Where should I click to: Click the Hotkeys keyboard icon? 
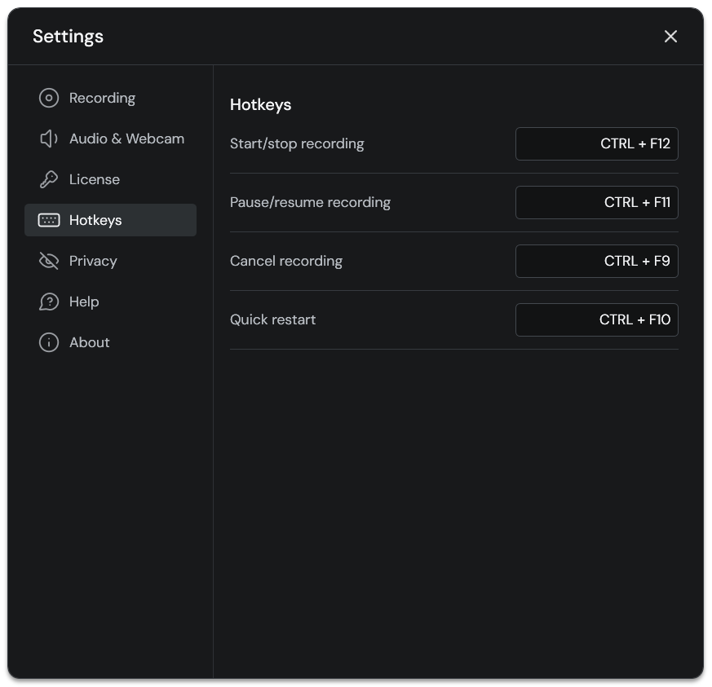(49, 220)
